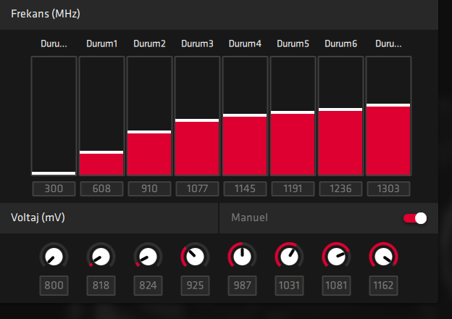Click the voltage knob above 1081

tap(336, 257)
